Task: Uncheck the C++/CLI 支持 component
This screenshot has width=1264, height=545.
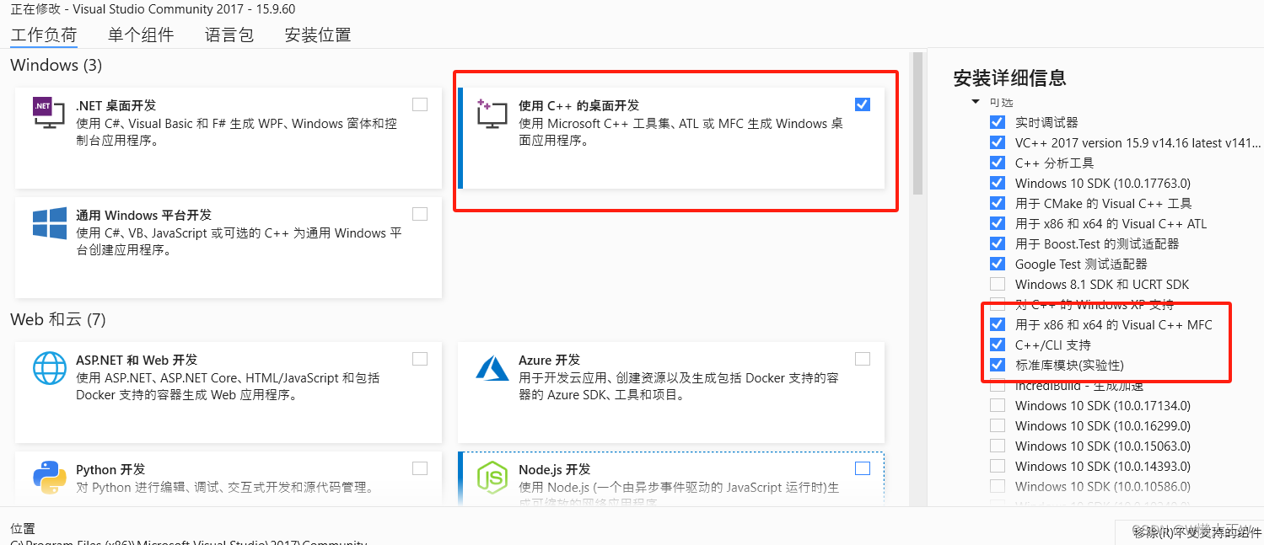Action: [x=998, y=345]
